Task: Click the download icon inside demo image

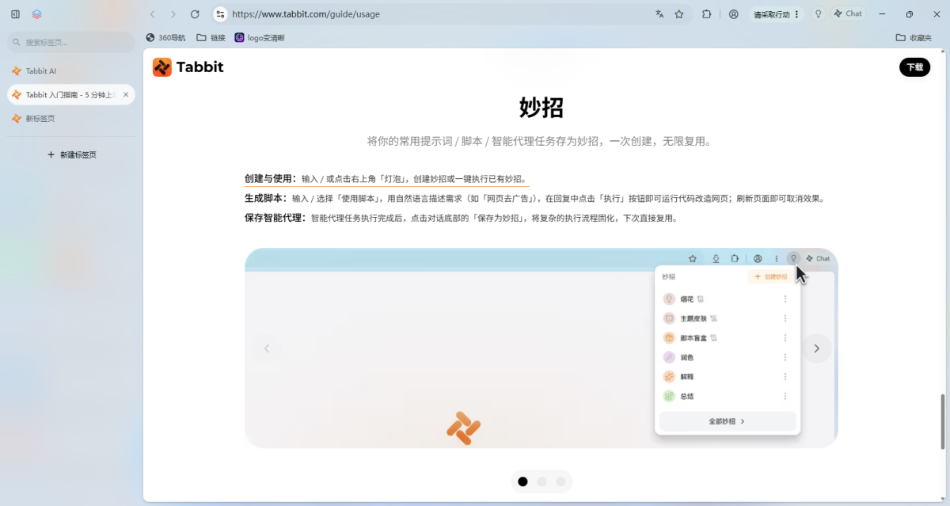Action: click(716, 259)
